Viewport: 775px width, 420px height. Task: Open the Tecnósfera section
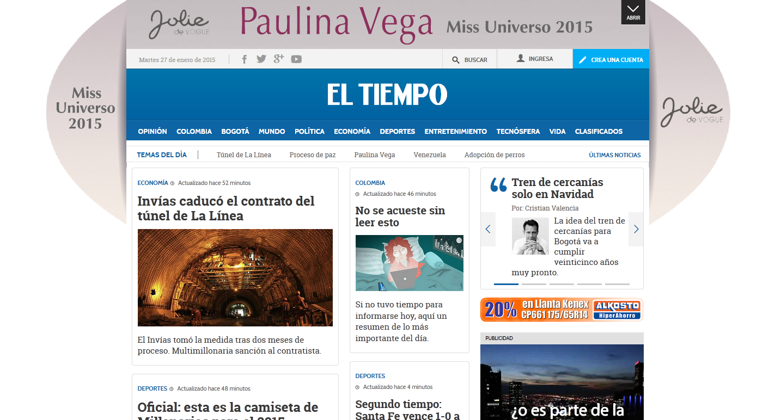518,131
